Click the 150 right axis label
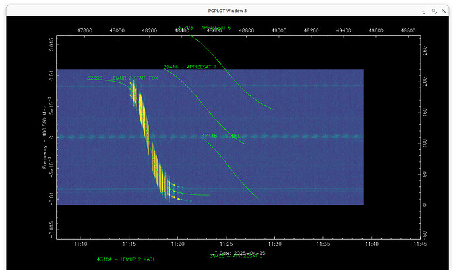The image size is (455, 270). point(425,112)
